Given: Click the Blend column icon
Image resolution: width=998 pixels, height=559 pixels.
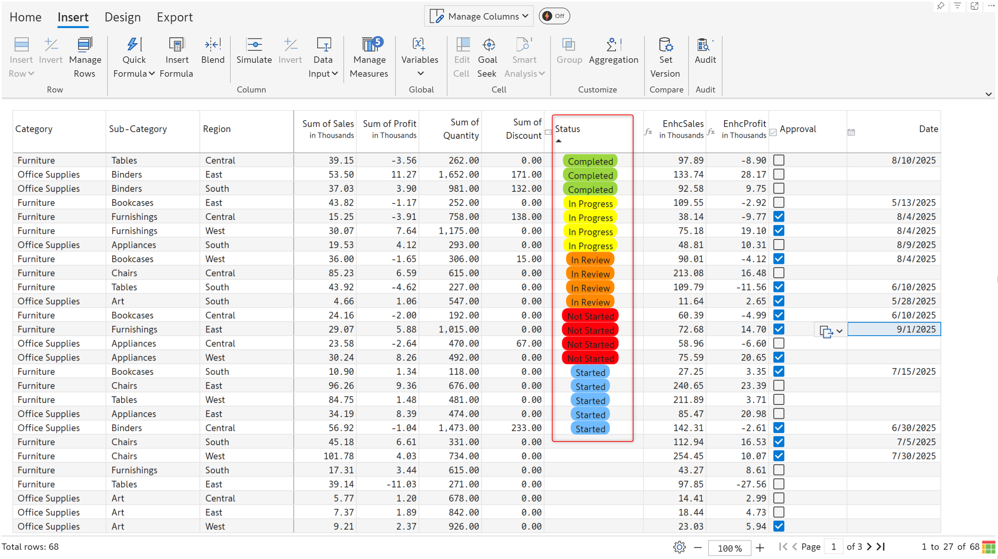Looking at the screenshot, I should click(213, 45).
